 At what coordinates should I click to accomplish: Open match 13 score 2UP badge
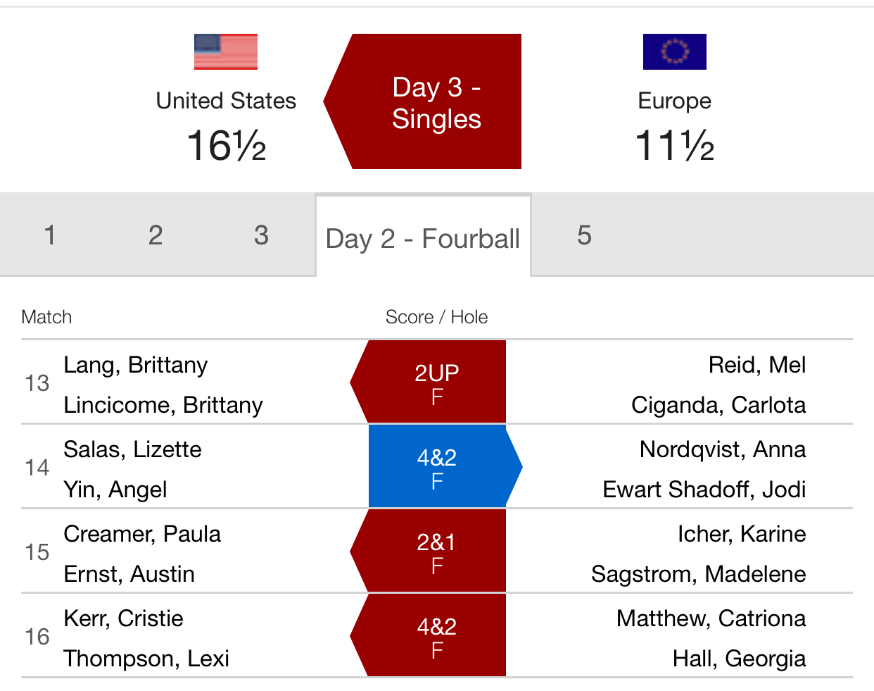point(429,382)
